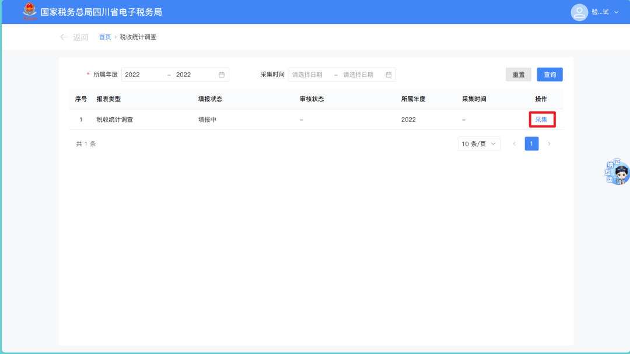Select page 1 in pagination

(531, 144)
